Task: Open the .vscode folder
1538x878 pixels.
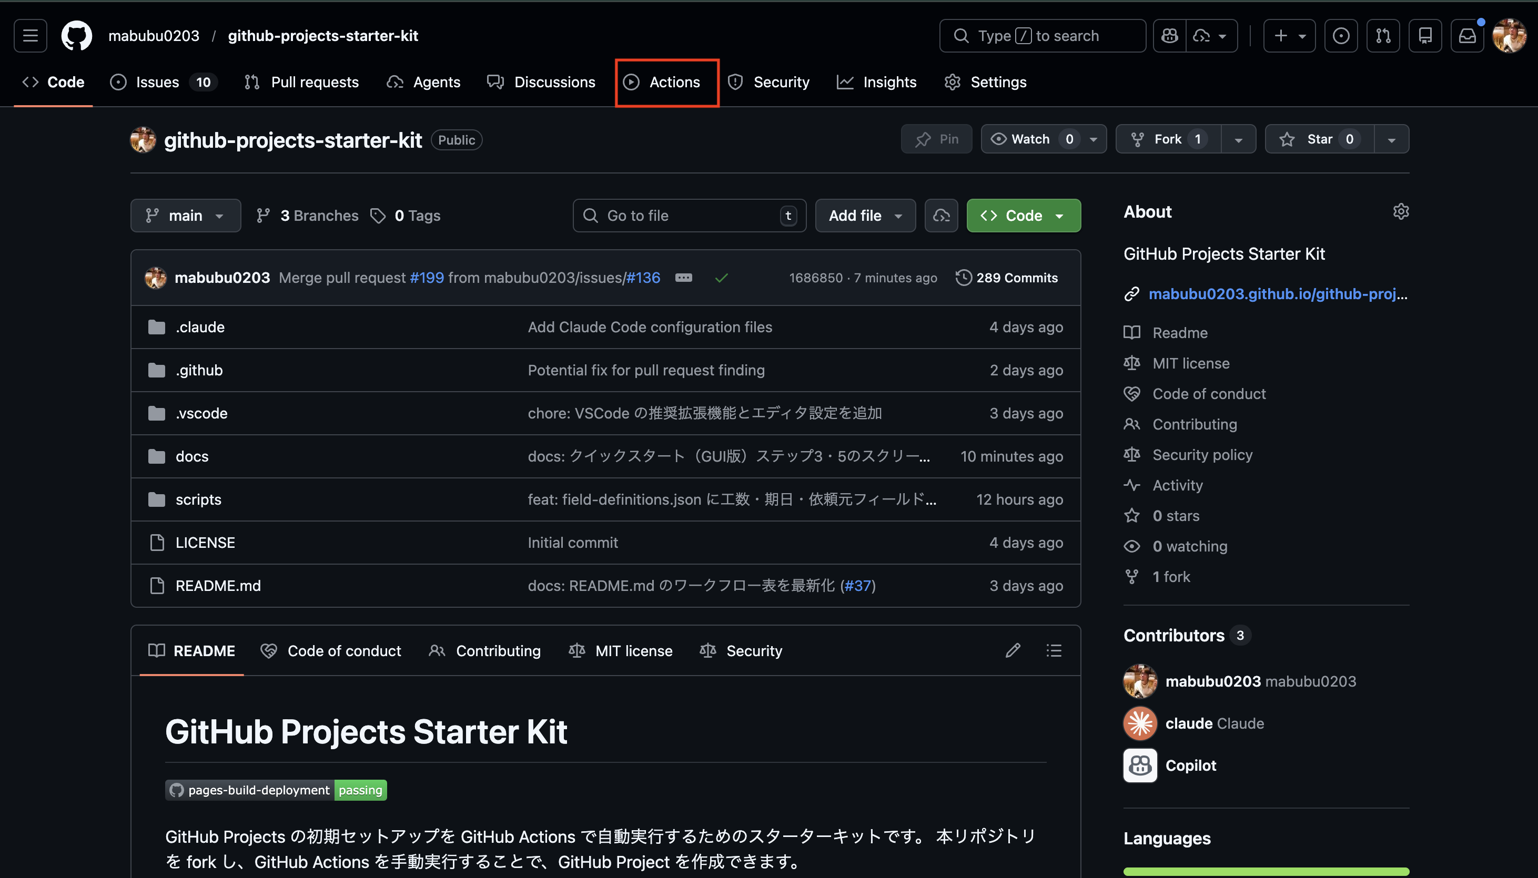Action: pyautogui.click(x=201, y=413)
